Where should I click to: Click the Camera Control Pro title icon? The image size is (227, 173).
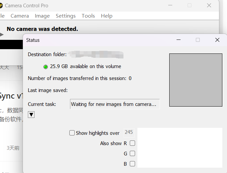pyautogui.click(x=1, y=6)
